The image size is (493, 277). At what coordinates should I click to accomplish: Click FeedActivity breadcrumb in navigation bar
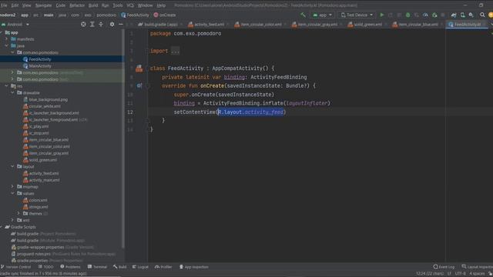(136, 15)
